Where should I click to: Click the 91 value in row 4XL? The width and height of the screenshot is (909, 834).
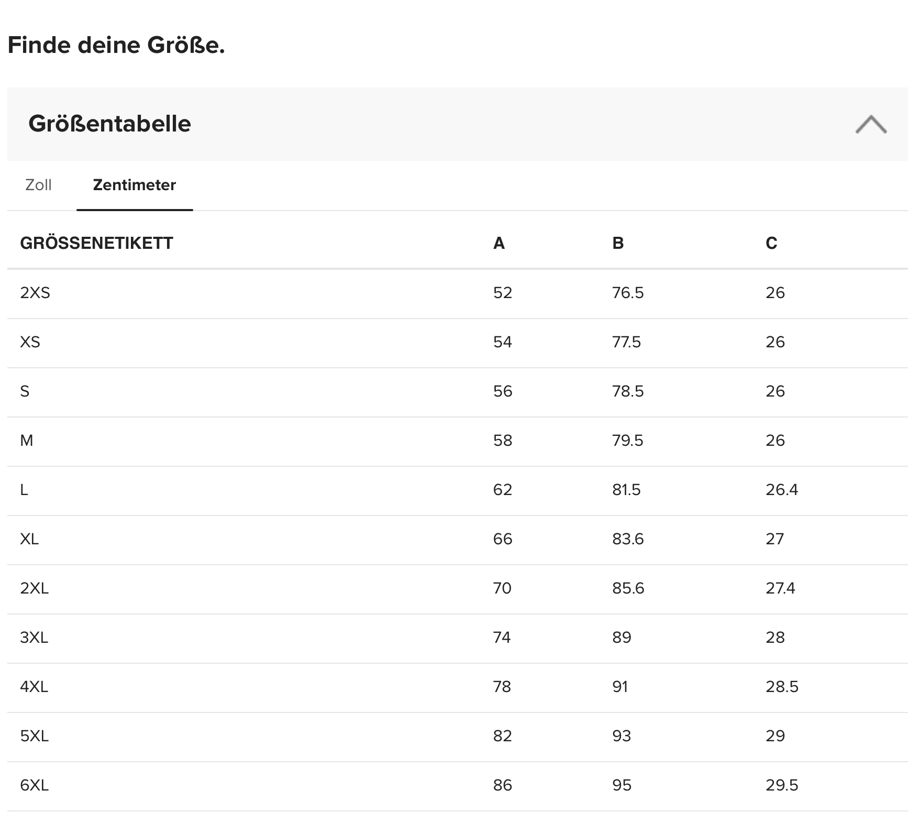pyautogui.click(x=620, y=686)
